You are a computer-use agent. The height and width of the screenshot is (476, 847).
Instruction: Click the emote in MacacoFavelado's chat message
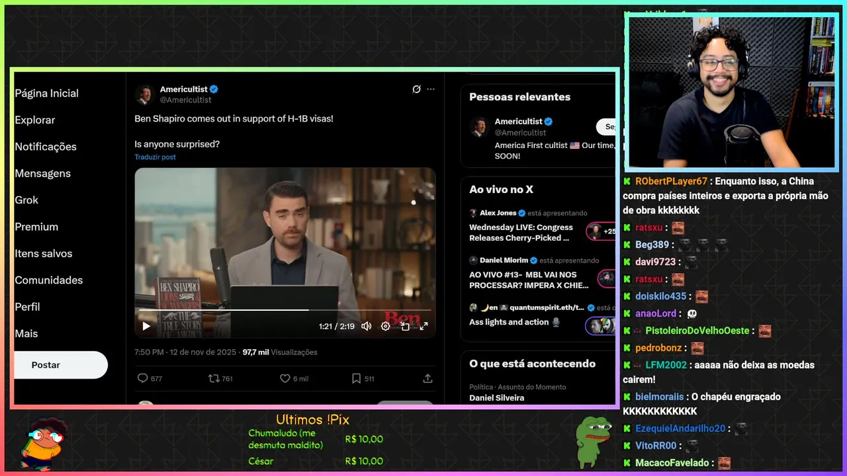(x=724, y=463)
